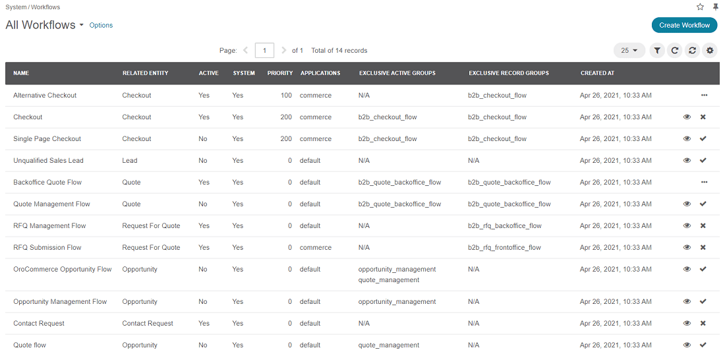Sort by Applications column header
725x354 pixels.
[320, 73]
